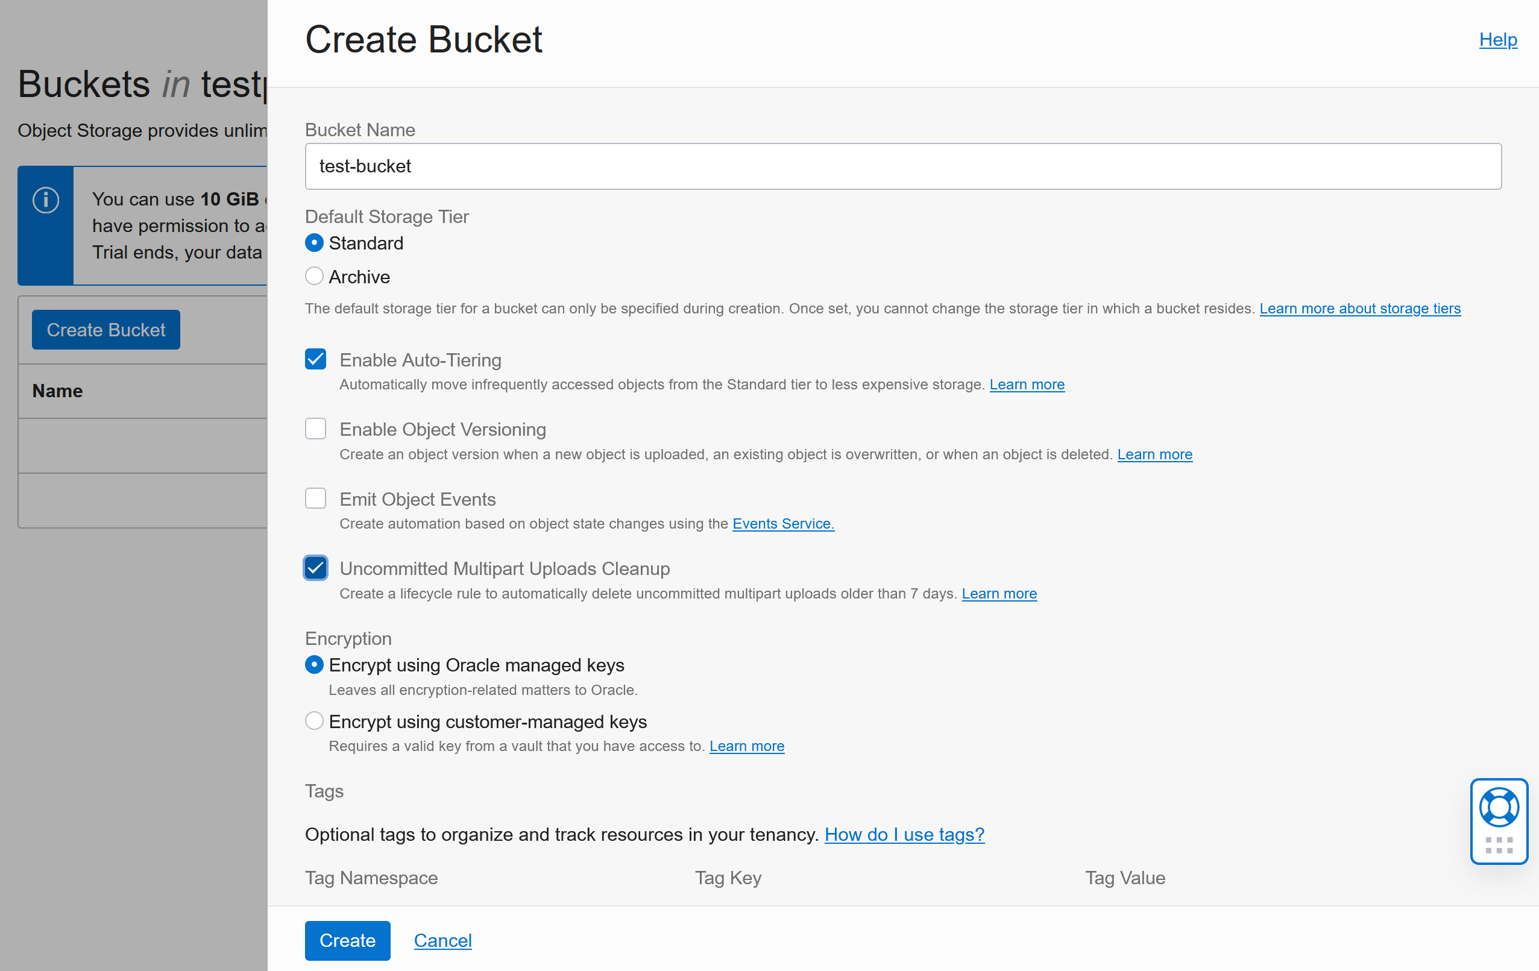Viewport: 1539px width, 971px height.
Task: Click the Tag Value label
Action: click(x=1125, y=878)
